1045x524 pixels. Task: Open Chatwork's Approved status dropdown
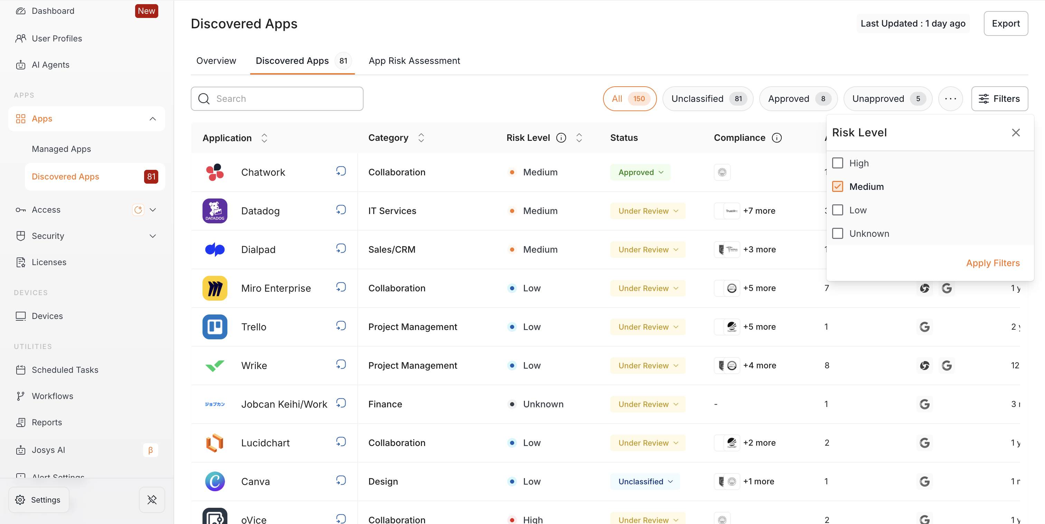point(641,172)
